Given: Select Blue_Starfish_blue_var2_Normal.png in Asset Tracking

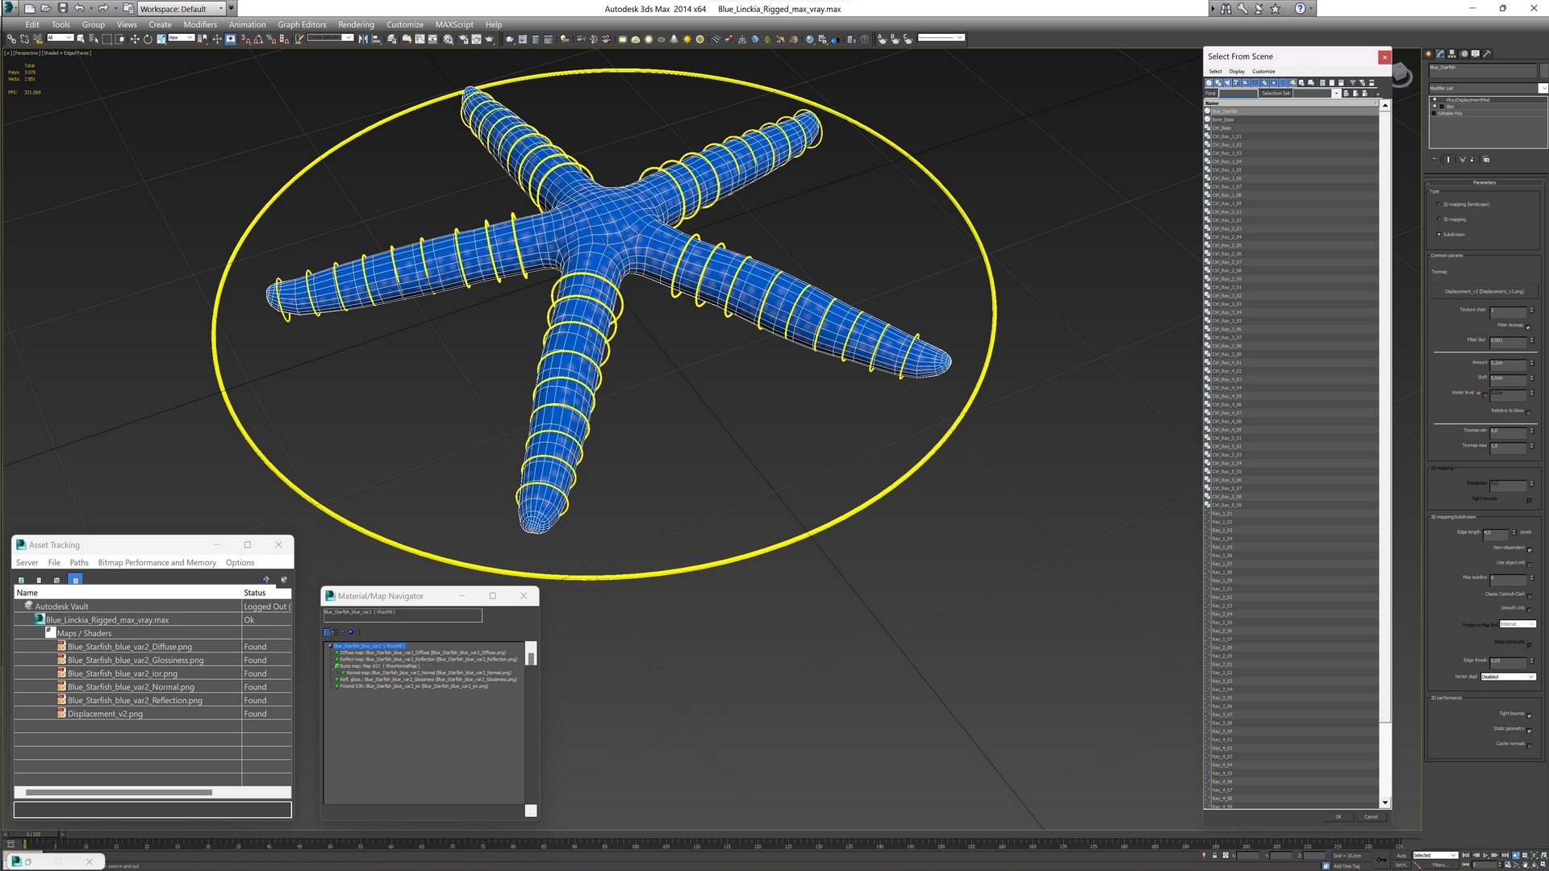Looking at the screenshot, I should click(x=131, y=687).
